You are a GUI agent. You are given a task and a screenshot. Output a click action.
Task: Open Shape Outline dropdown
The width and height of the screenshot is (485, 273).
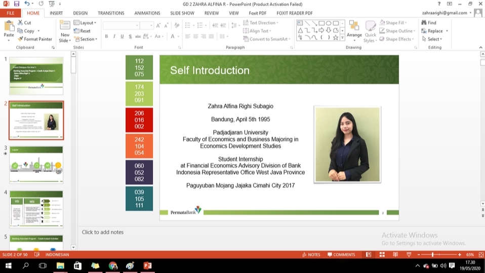click(x=397, y=31)
